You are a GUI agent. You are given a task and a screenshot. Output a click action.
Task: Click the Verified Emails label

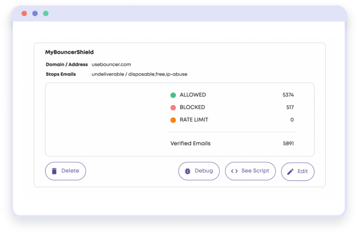point(190,144)
